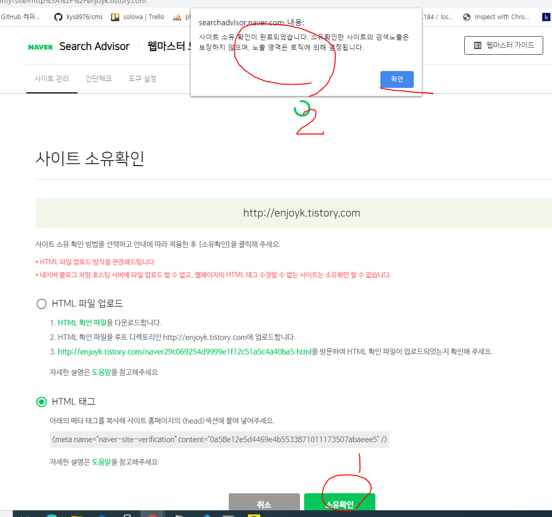Viewport: 552px width, 517px height.
Task: Click the green 소유확인 button
Action: click(340, 502)
